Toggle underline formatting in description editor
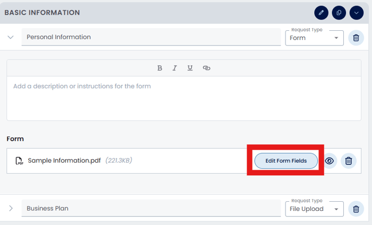The image size is (372, 225). click(190, 68)
